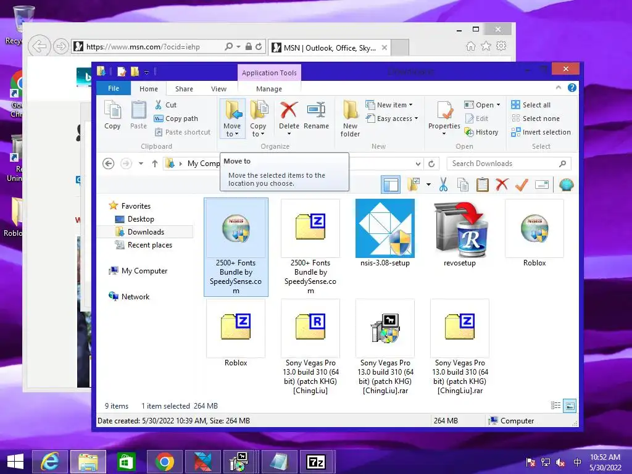
Task: Cut the selected item via ribbon
Action: click(166, 105)
